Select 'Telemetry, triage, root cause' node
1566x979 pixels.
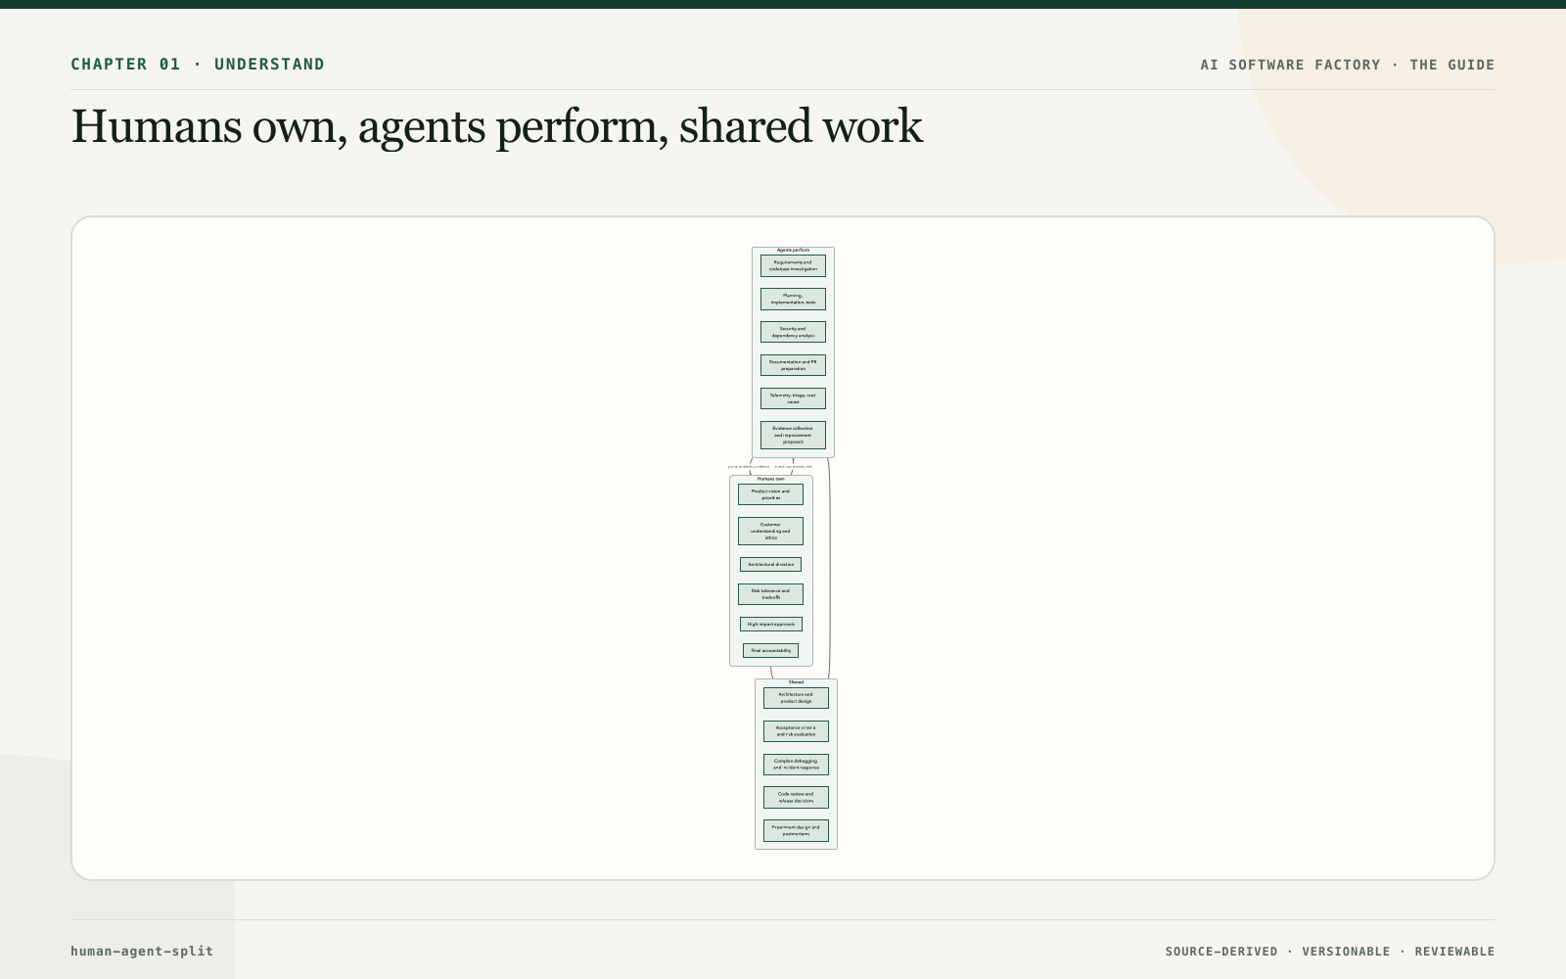pos(793,398)
